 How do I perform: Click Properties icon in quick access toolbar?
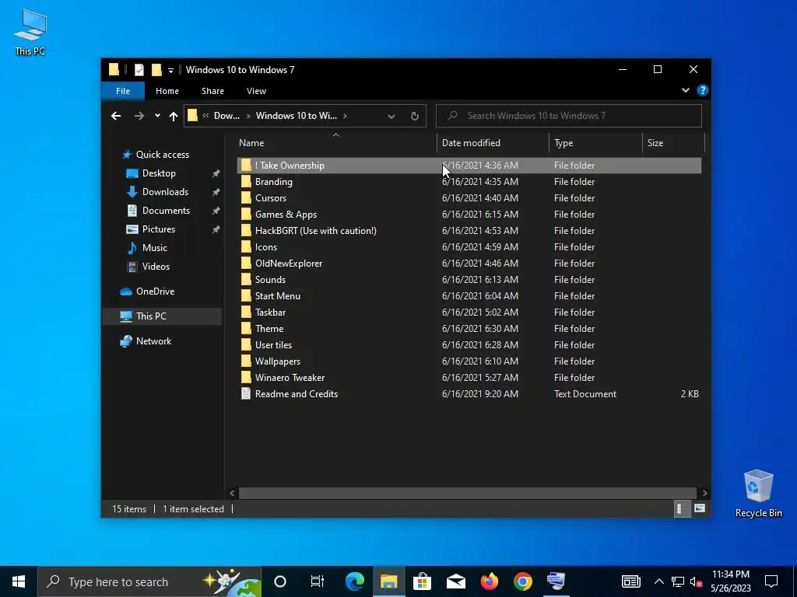[x=139, y=69]
